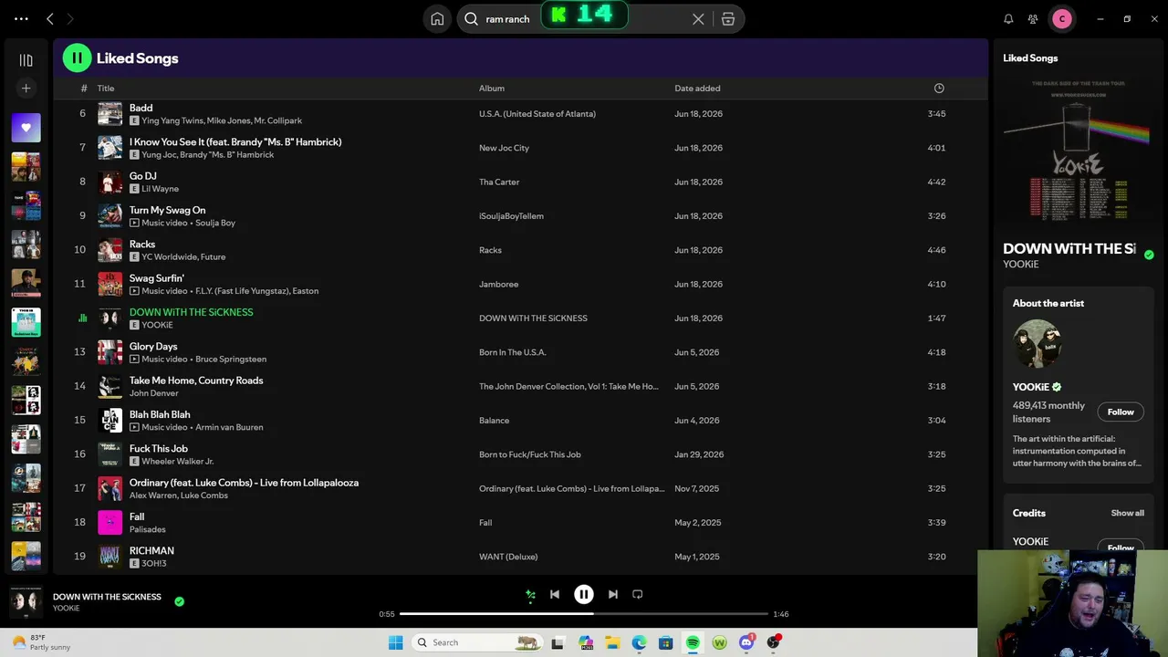The width and height of the screenshot is (1168, 657).
Task: Select the song 'Blah Blah Blah'
Action: (160, 414)
